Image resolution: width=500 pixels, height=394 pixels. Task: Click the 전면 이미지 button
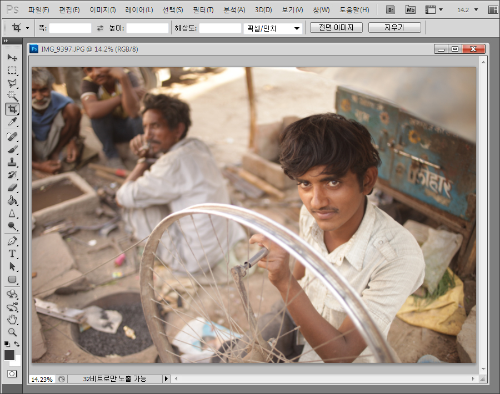click(336, 27)
